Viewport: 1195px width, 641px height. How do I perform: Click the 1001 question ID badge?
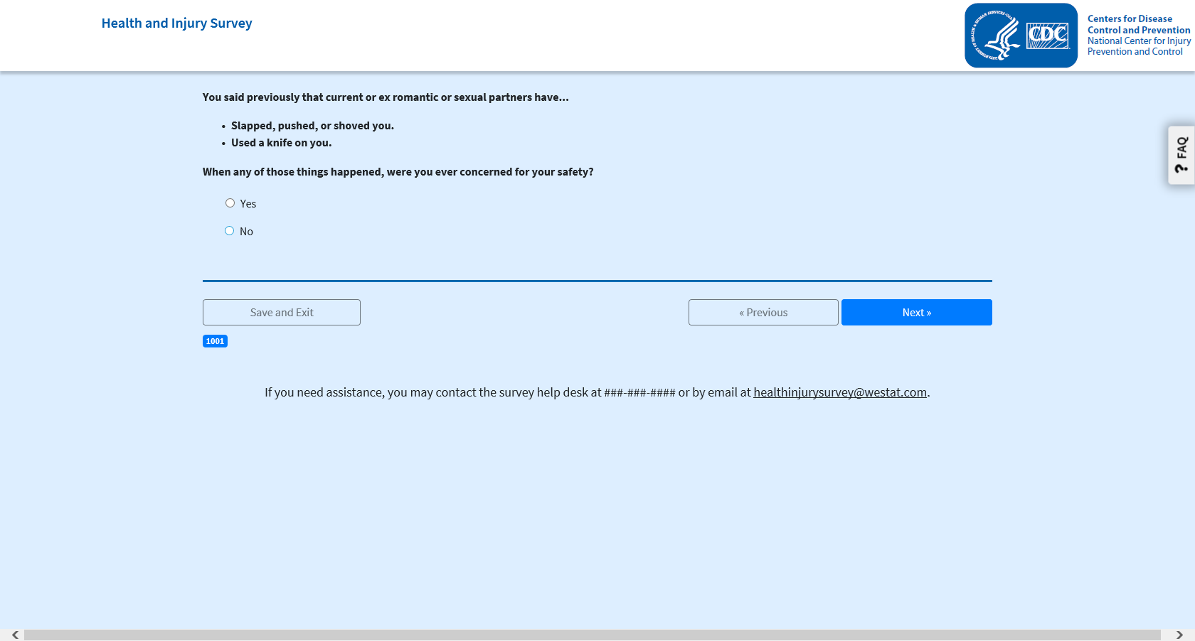click(215, 342)
